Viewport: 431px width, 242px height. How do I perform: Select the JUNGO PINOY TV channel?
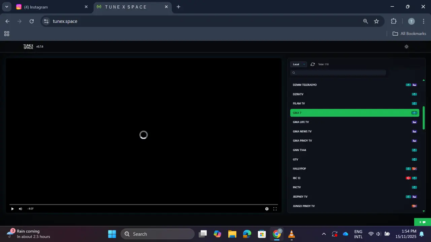click(x=355, y=206)
